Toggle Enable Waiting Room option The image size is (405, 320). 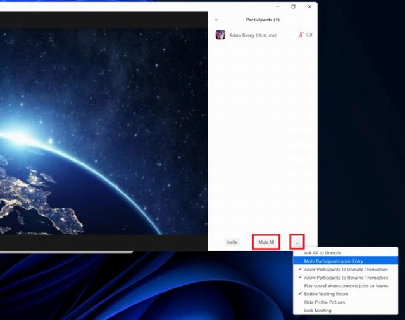point(346,294)
